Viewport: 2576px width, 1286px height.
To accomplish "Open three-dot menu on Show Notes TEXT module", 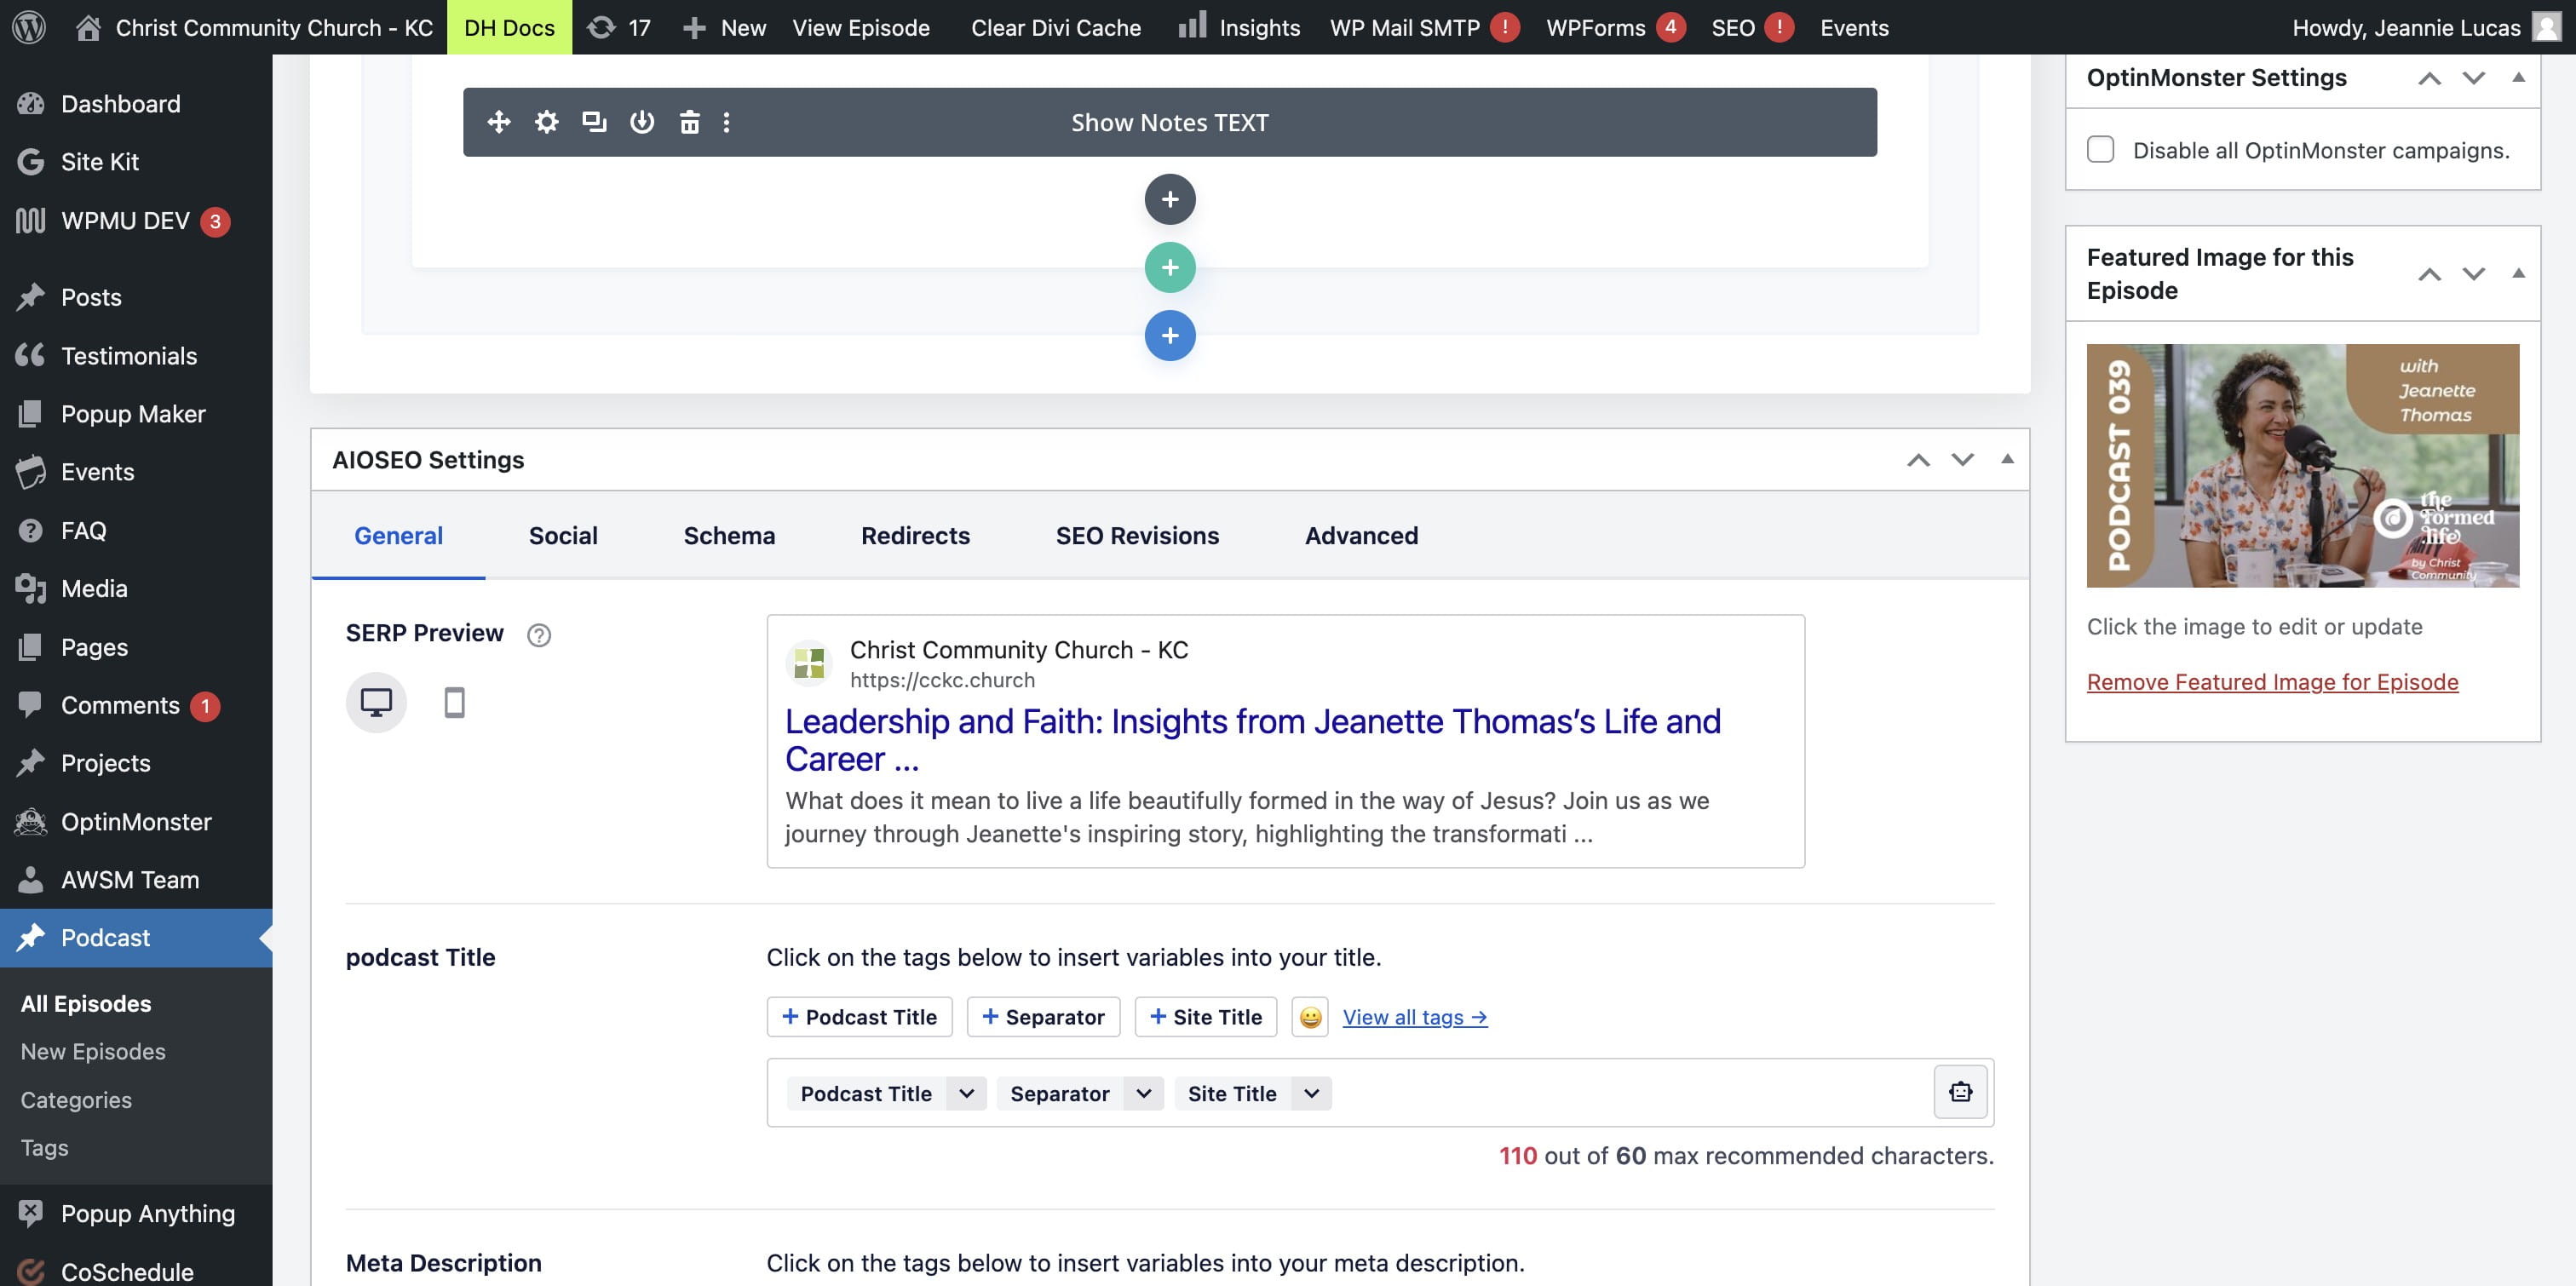I will (x=726, y=122).
